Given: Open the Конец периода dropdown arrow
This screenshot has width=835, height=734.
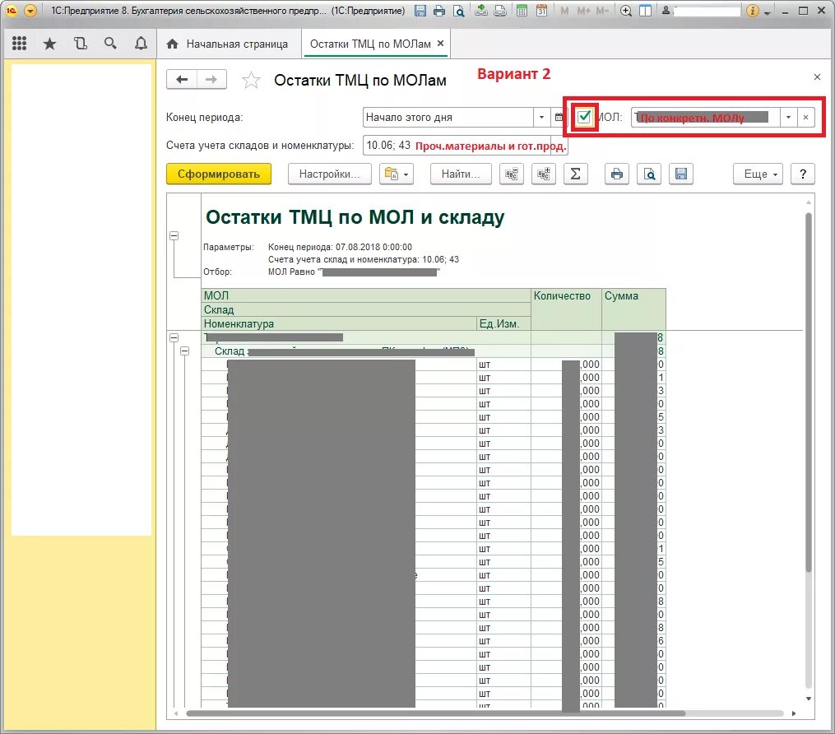Looking at the screenshot, I should (x=541, y=117).
